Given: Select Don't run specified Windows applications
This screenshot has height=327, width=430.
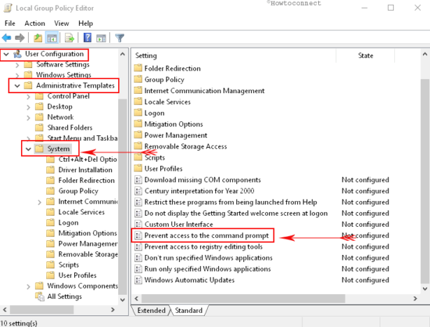Looking at the screenshot, I should pyautogui.click(x=208, y=258).
